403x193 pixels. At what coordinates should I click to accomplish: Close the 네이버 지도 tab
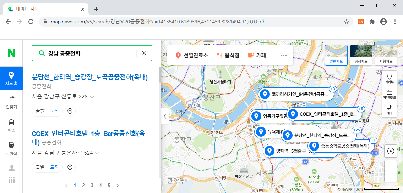click(83, 9)
